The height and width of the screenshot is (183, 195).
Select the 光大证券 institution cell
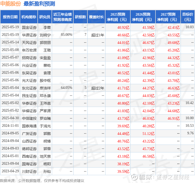(29, 81)
